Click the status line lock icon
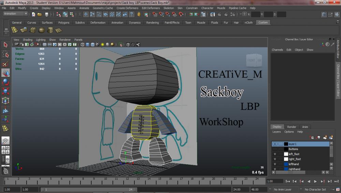 pos(139,14)
